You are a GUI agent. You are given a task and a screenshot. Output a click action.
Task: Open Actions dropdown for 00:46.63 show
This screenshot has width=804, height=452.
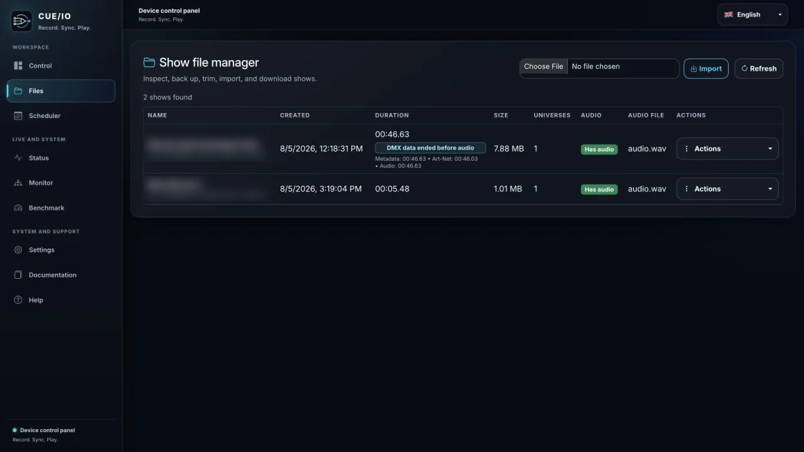[x=727, y=149]
